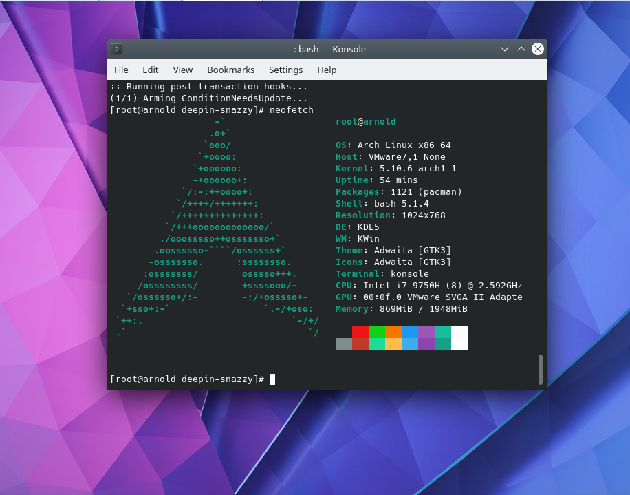The width and height of the screenshot is (630, 495).
Task: Click the bright red swatch in the upper row
Action: click(360, 332)
